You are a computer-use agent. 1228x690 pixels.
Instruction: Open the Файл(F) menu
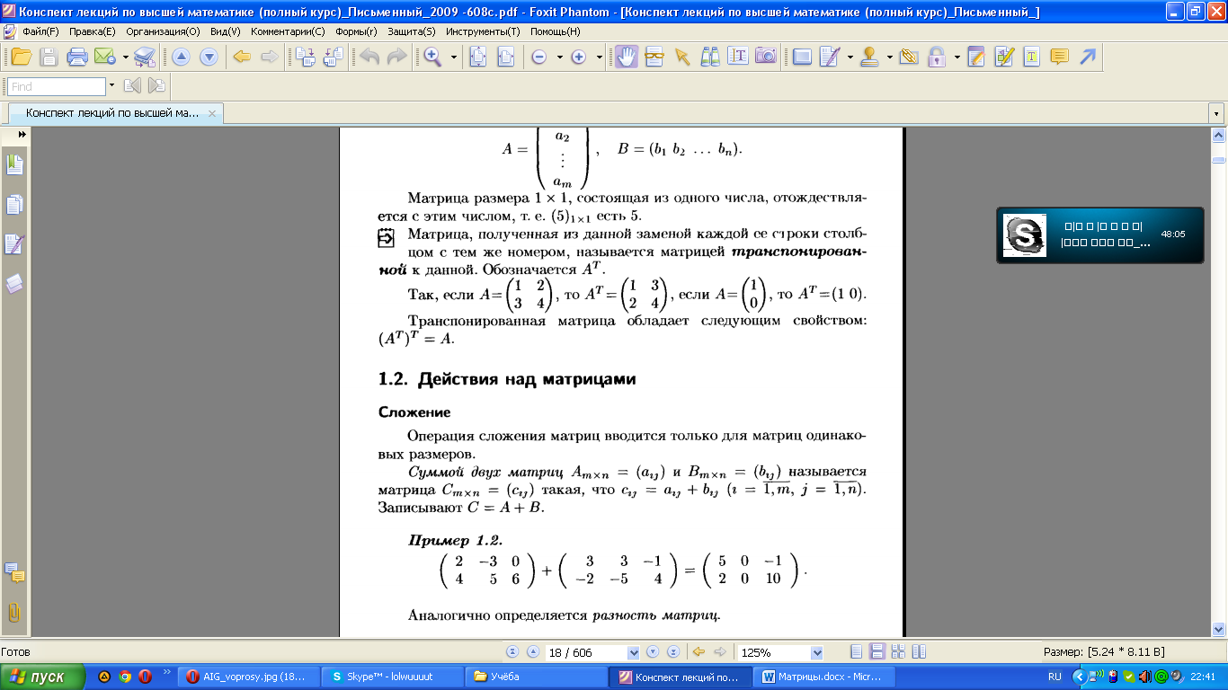(40, 31)
